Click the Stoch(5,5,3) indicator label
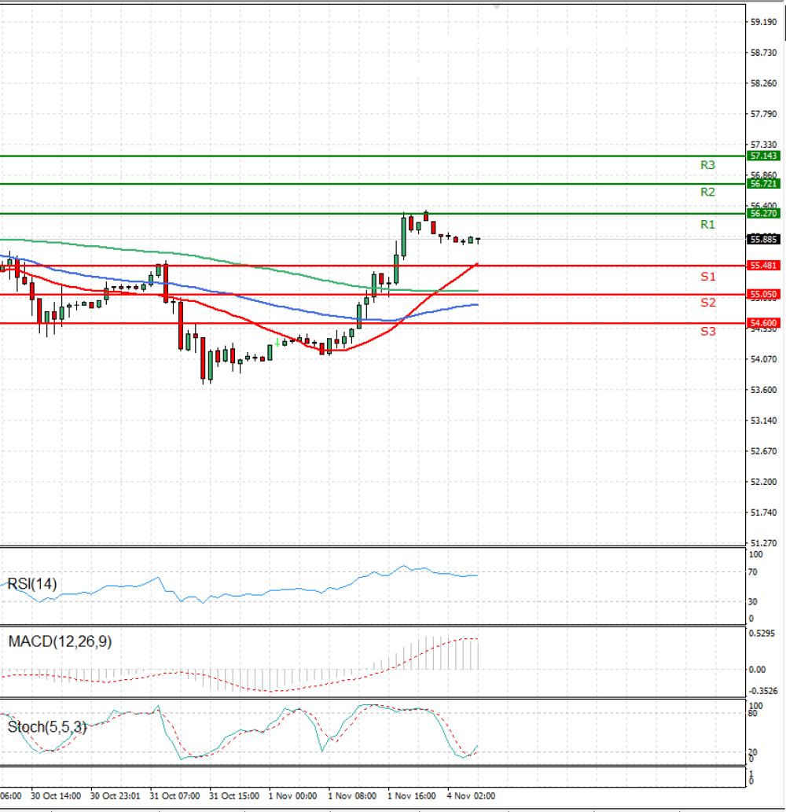This screenshot has width=786, height=812. coord(47,727)
